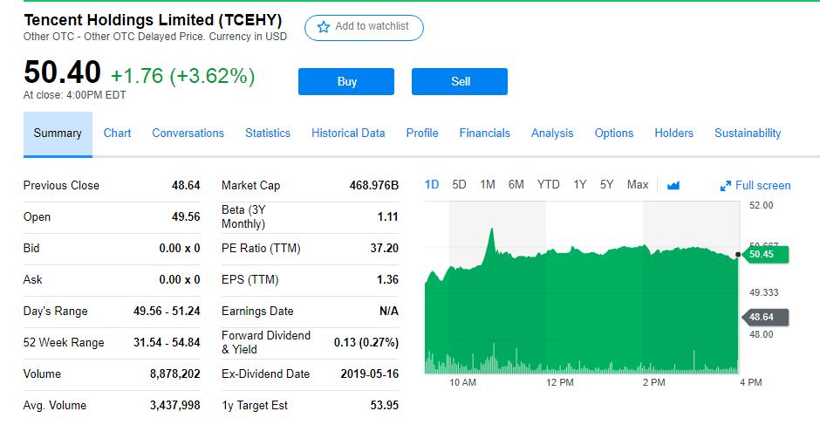Click the star icon in Add to watchlist
The height and width of the screenshot is (425, 820).
pyautogui.click(x=323, y=27)
